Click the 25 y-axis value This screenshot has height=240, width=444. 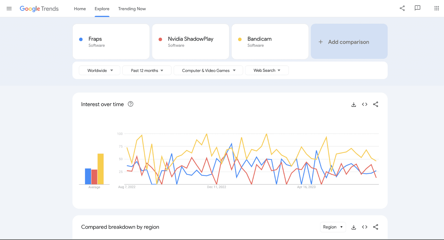tap(121, 172)
